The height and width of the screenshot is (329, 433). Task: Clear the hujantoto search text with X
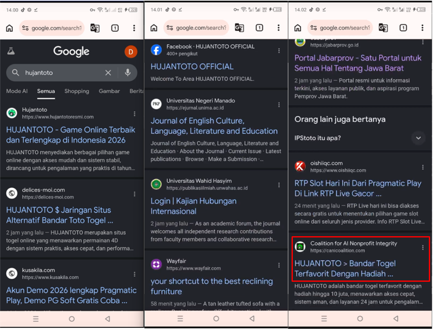click(108, 73)
